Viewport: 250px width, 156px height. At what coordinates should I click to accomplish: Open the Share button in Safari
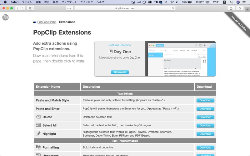231,8
